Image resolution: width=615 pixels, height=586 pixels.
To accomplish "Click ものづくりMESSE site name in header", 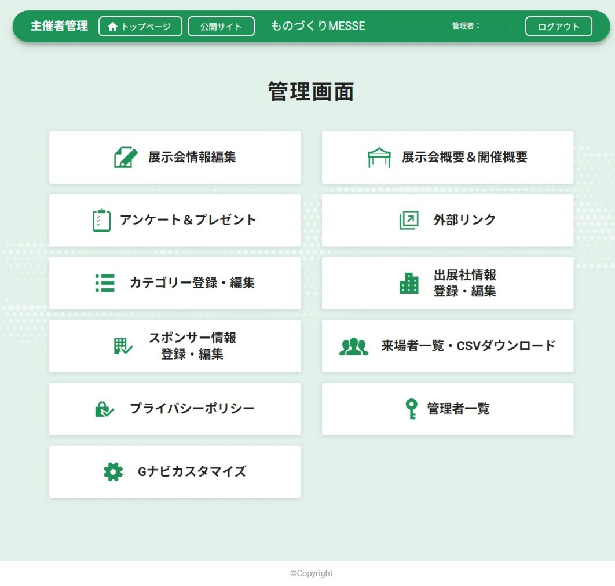I will (318, 26).
